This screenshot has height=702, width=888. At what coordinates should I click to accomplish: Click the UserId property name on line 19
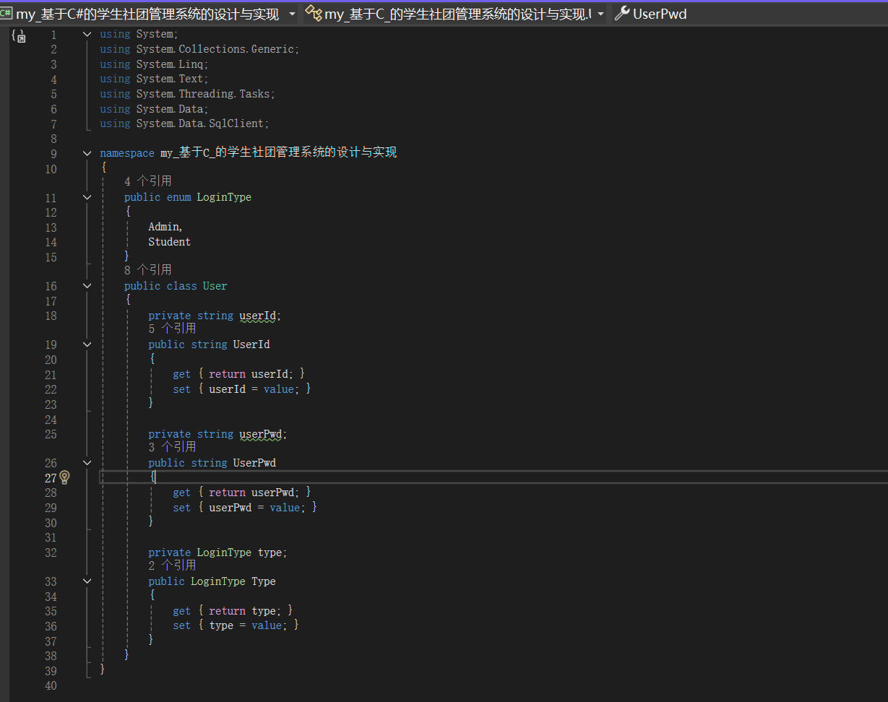click(x=251, y=344)
